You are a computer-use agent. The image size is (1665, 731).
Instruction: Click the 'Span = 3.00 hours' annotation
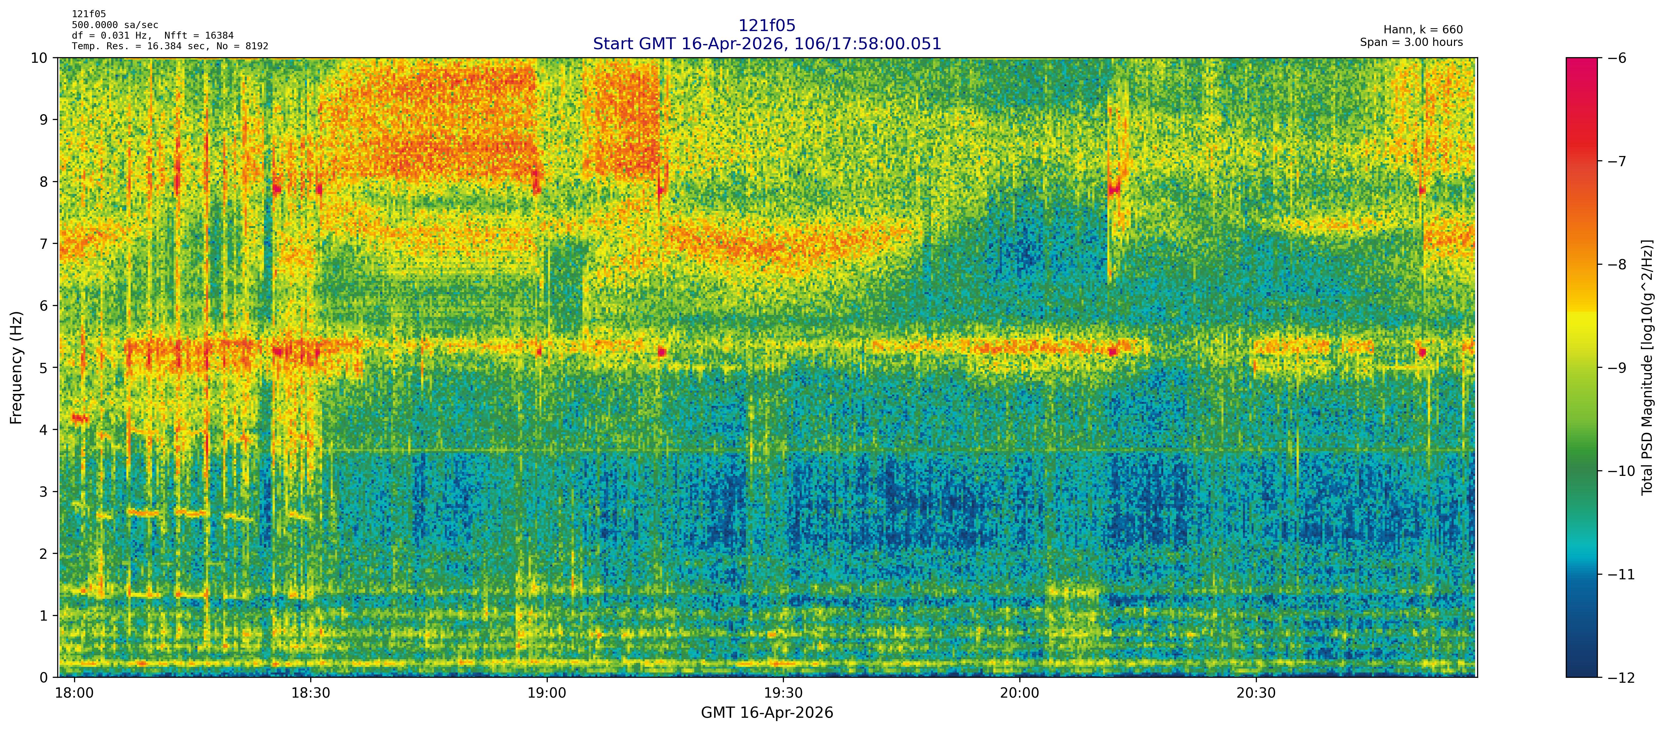coord(1411,42)
